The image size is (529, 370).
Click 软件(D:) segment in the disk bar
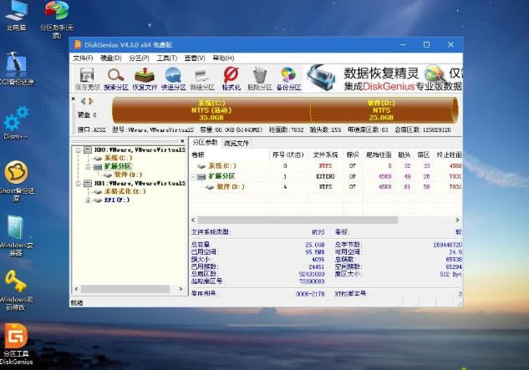[x=384, y=110]
